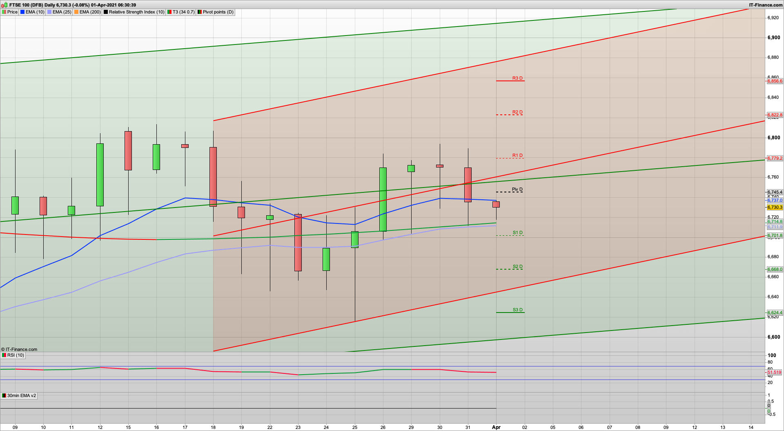The height and width of the screenshot is (431, 784).
Task: Click the Pivot points (D) color icon
Action: 199,12
